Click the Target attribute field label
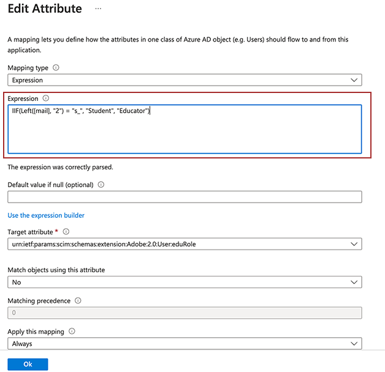385x372 pixels. tap(31, 232)
